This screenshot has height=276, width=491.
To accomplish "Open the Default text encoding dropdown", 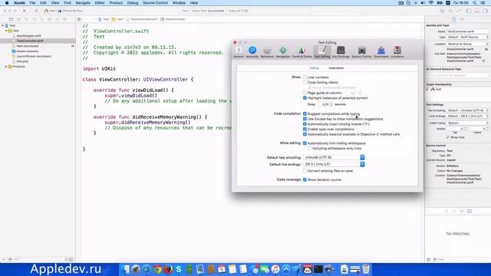I will click(x=334, y=157).
